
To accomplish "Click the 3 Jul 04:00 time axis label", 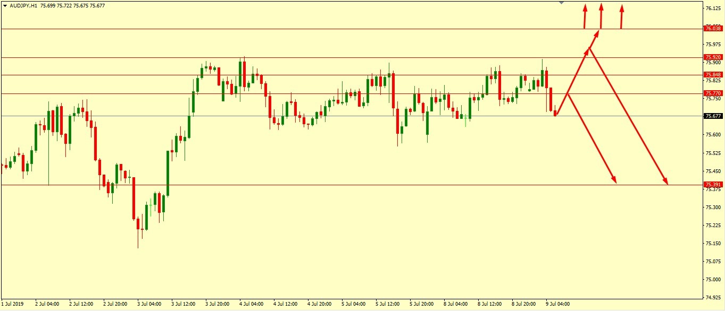I will click(x=149, y=304).
